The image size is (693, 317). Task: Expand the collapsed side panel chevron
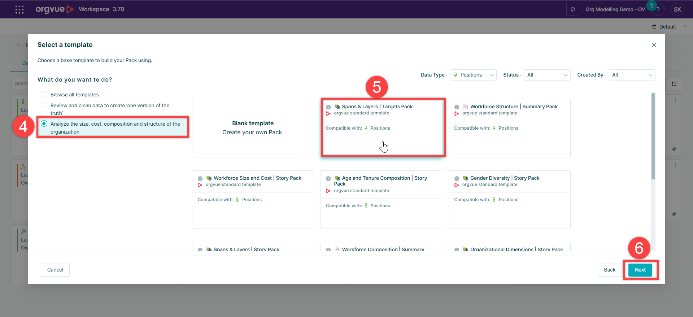pos(18,45)
